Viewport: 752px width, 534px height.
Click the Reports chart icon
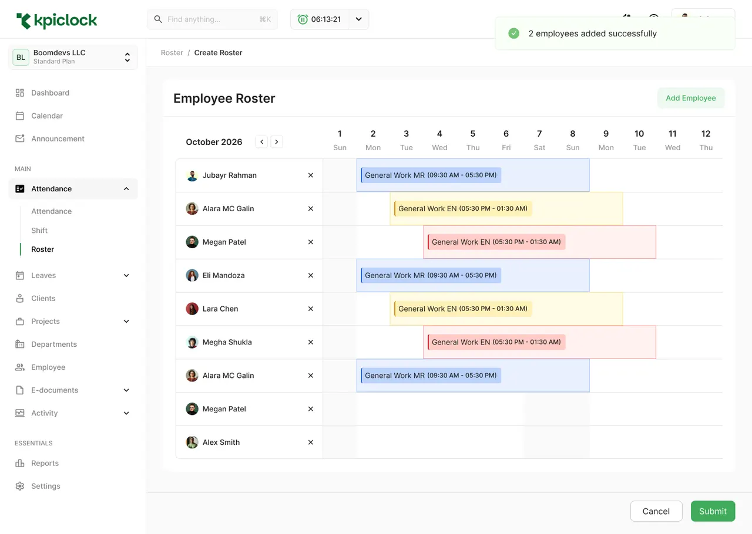point(20,463)
